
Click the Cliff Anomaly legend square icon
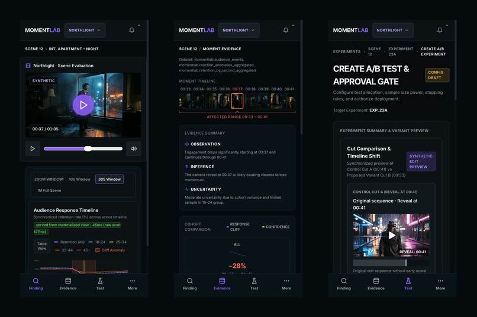97,250
